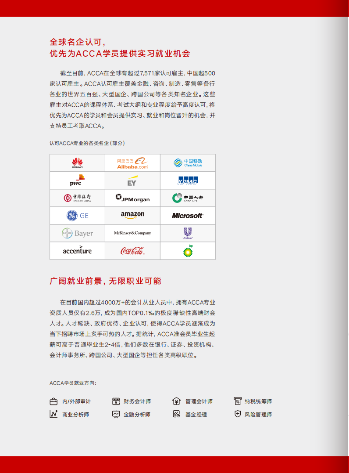Select the 商业分析师 label
349x473 pixels.
75,415
